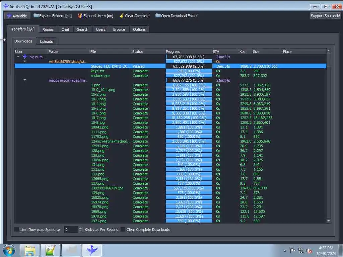Sort by the Status column header
Image resolution: width=343 pixels, height=257 pixels.
tap(148, 52)
